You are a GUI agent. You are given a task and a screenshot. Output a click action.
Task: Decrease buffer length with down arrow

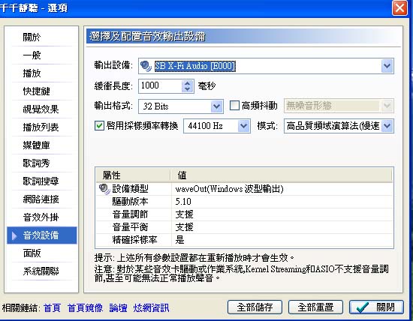(x=187, y=89)
